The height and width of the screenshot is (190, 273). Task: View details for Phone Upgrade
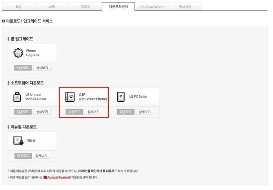[42, 68]
